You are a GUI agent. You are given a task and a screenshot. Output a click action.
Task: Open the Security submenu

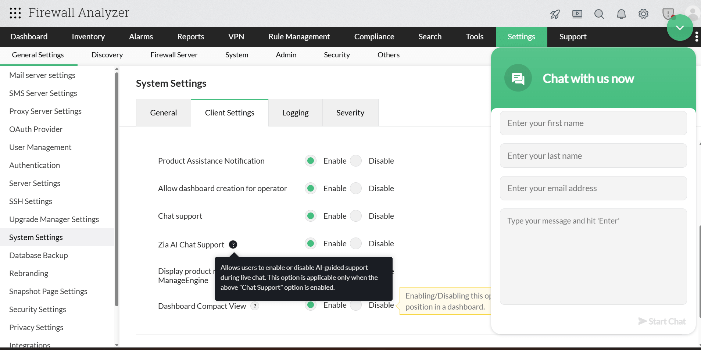tap(337, 55)
